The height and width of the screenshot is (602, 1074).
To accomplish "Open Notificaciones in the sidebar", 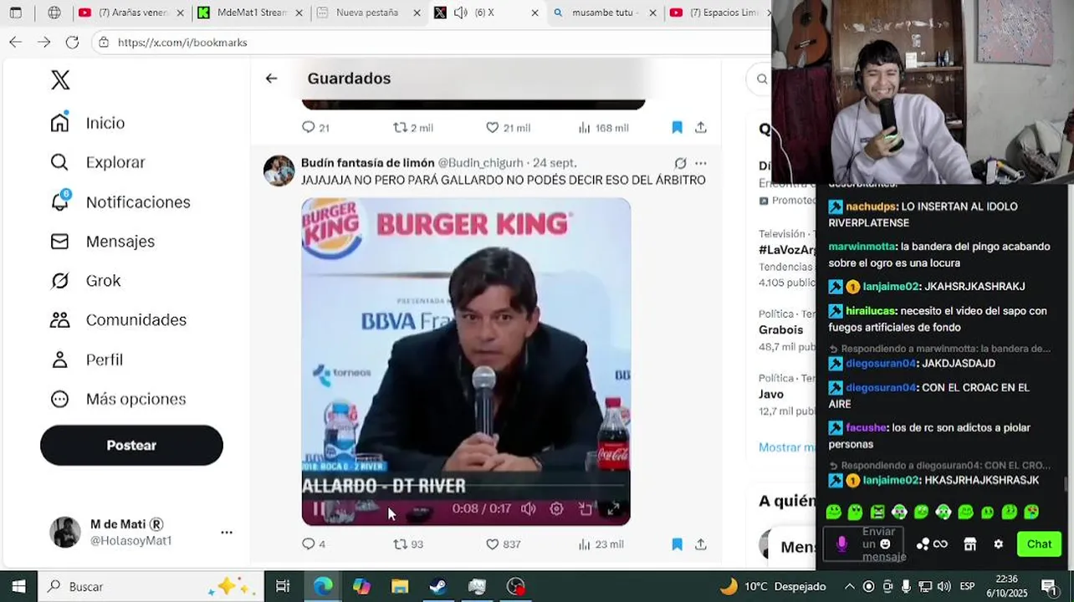I will pyautogui.click(x=120, y=202).
